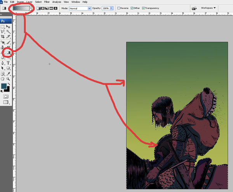
Task: Open the Edit menu
Action: pos(12,2)
